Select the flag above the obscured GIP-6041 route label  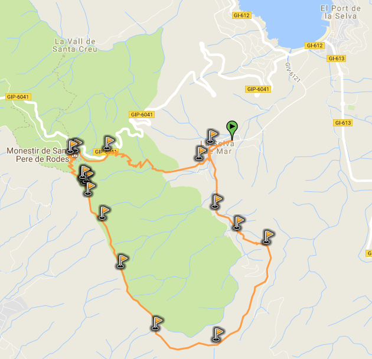[109, 143]
